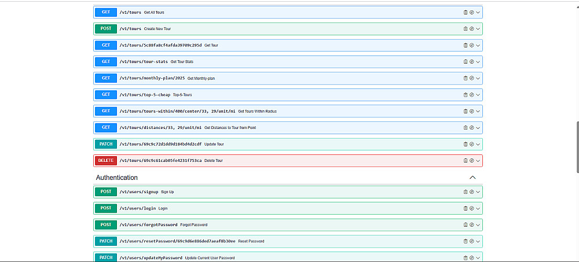Viewport: 579px width, 262px height.
Task: Click path /v1/tours/5c88fa8cf4afda39709c295d
Action: click(x=160, y=45)
